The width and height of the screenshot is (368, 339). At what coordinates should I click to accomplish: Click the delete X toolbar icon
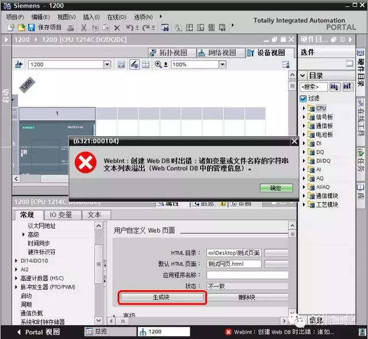pyautogui.click(x=117, y=27)
